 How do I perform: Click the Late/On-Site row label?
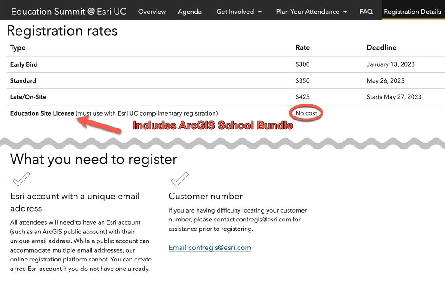[x=28, y=97]
